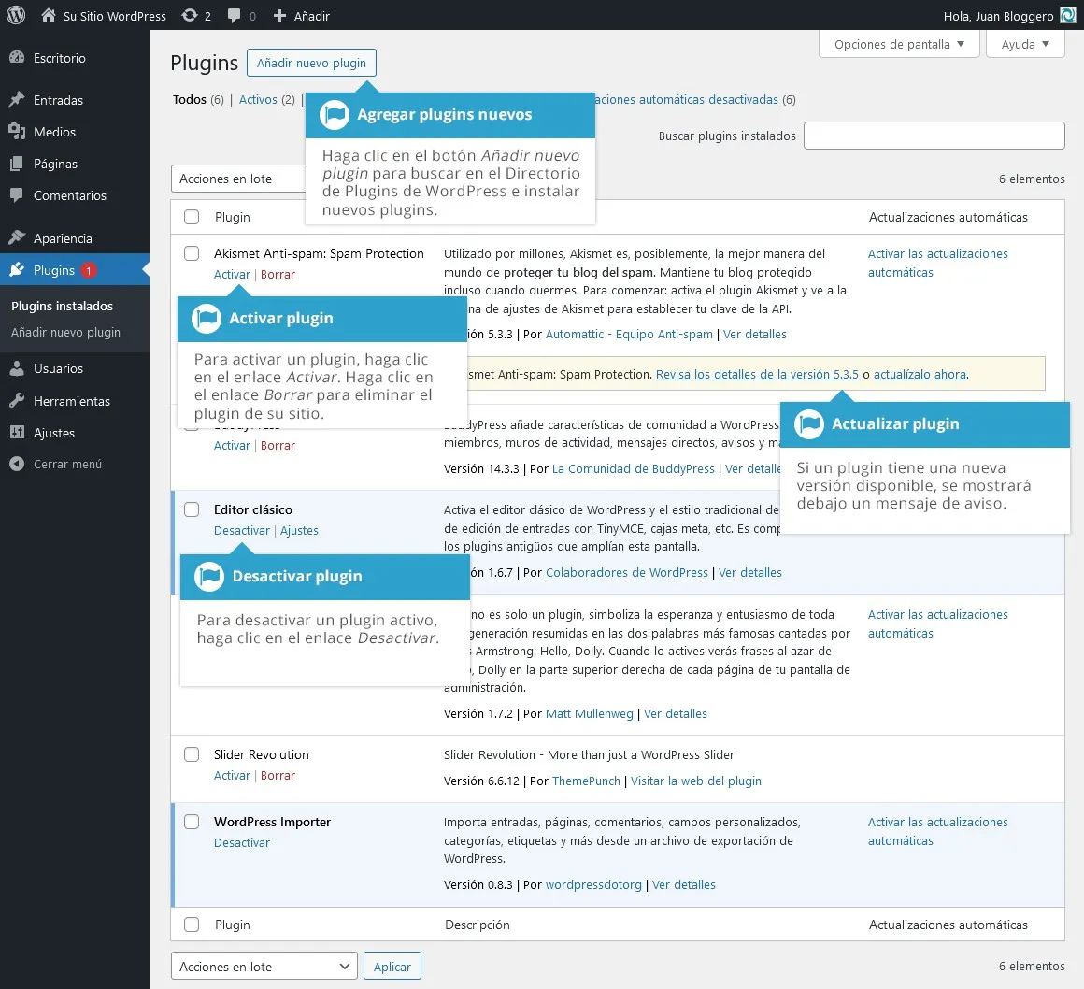Check the Editor clásico plugin checkbox
Viewport: 1084px width, 989px height.
pos(192,509)
